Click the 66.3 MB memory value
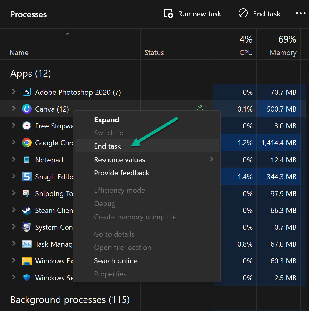This screenshot has height=311, width=309. coord(283,211)
